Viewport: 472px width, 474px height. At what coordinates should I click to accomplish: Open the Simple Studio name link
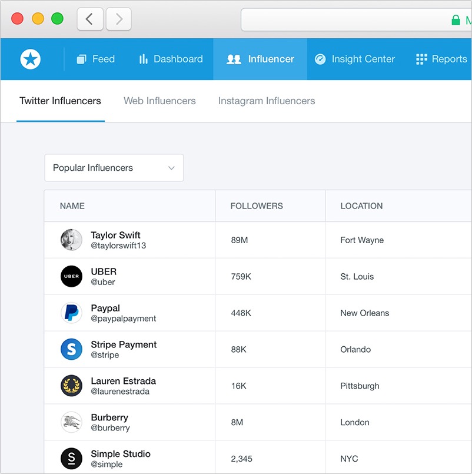pos(121,454)
